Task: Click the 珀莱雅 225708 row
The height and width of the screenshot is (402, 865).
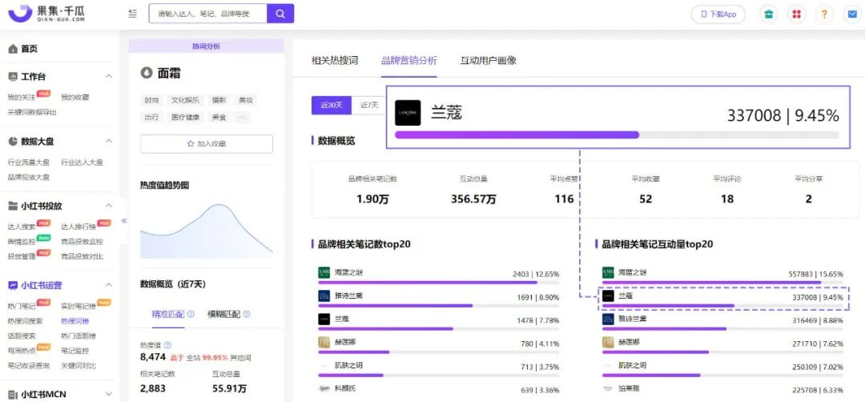Action: (x=722, y=389)
